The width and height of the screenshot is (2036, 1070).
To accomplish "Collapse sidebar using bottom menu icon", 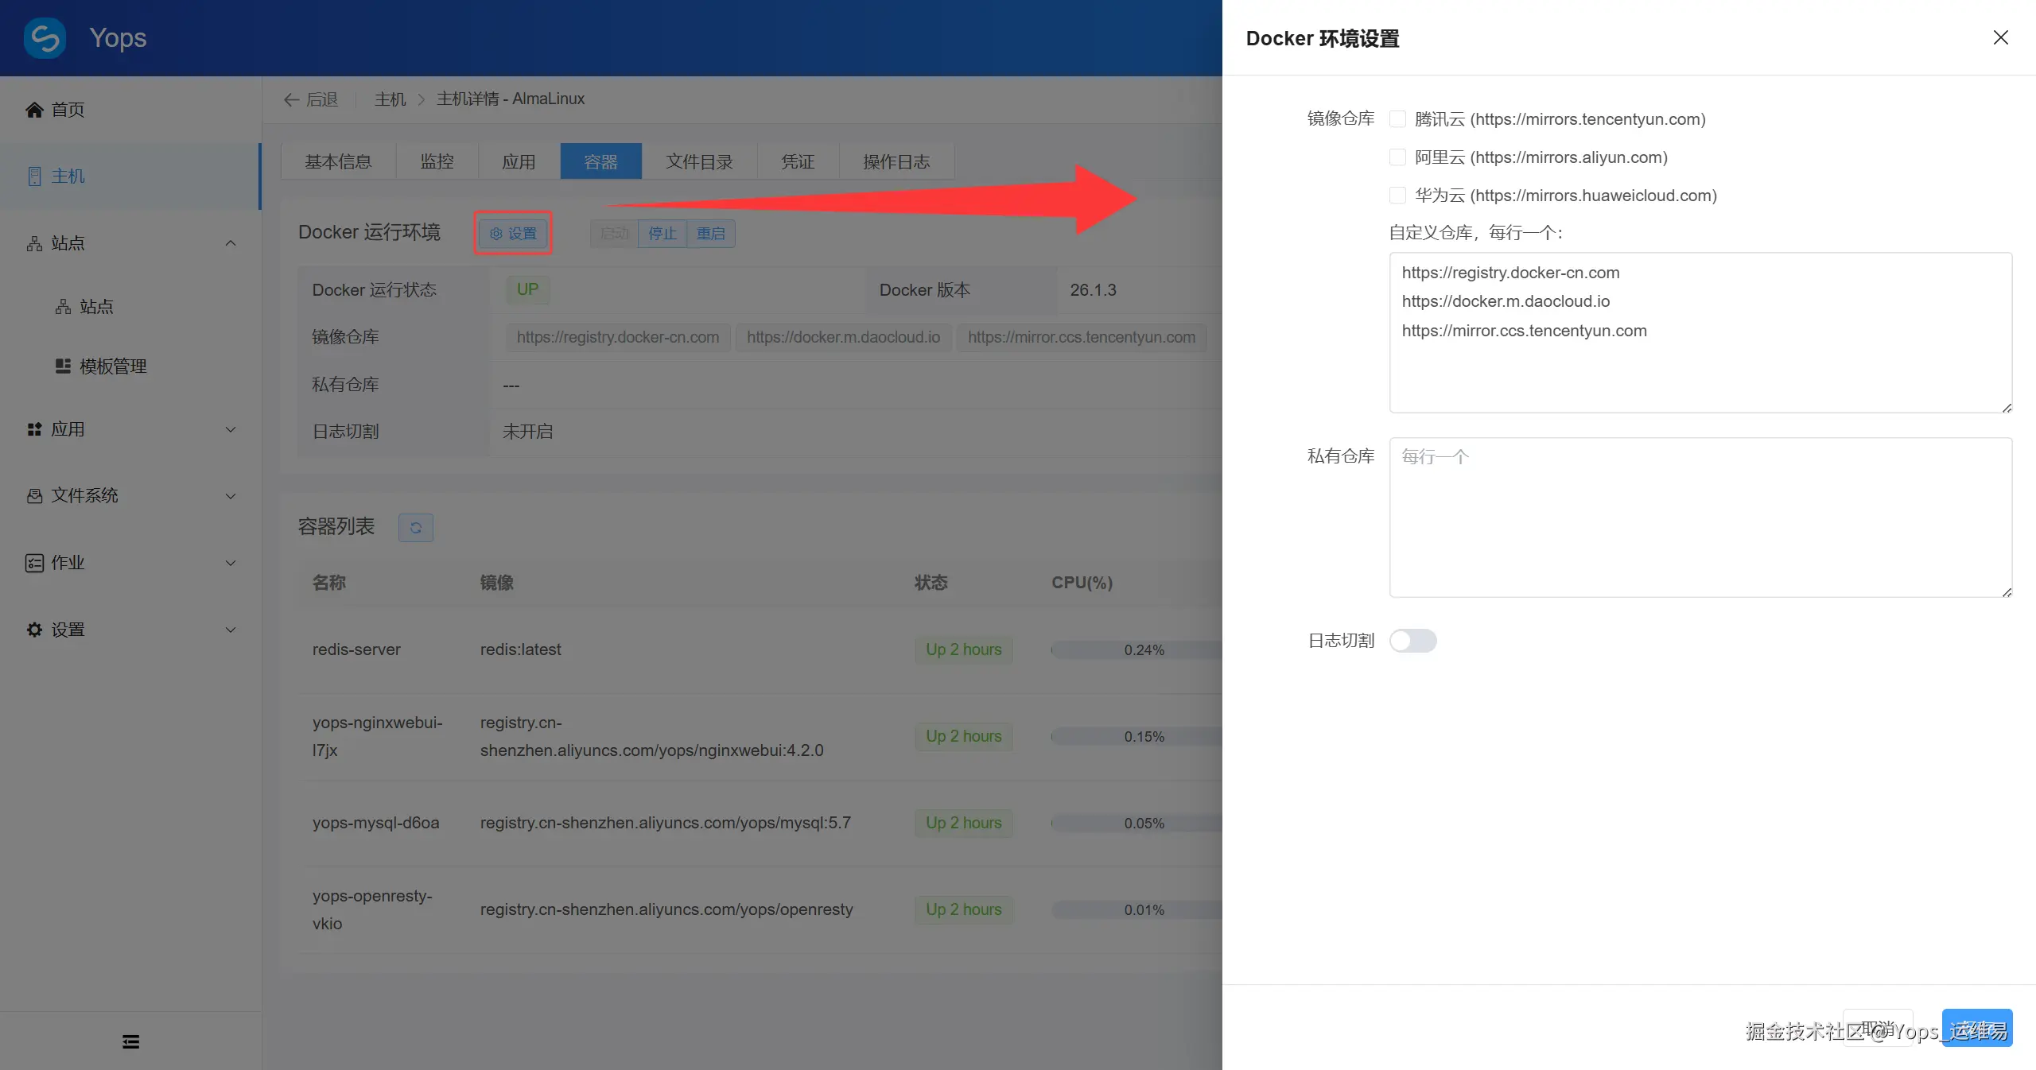I will pos(130,1041).
